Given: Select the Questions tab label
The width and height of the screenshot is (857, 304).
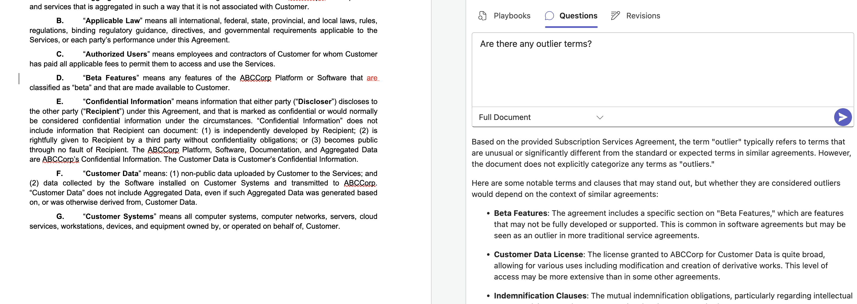Looking at the screenshot, I should [578, 16].
